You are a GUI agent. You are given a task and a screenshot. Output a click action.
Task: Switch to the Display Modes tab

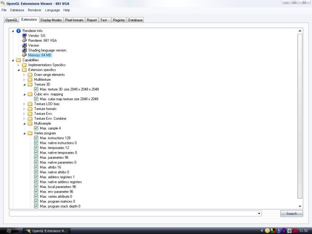coord(51,20)
